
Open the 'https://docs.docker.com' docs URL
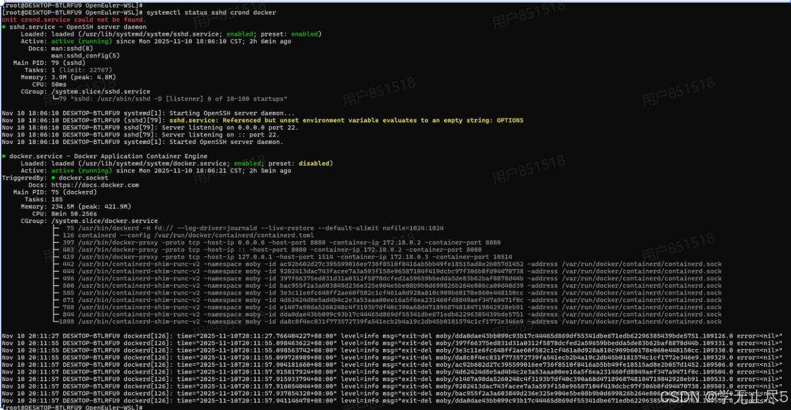pos(95,185)
